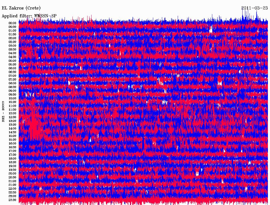Select the 21:30 time label

point(12,185)
